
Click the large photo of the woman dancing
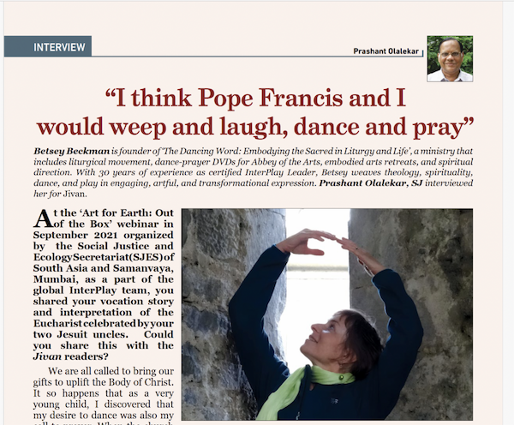(327, 314)
